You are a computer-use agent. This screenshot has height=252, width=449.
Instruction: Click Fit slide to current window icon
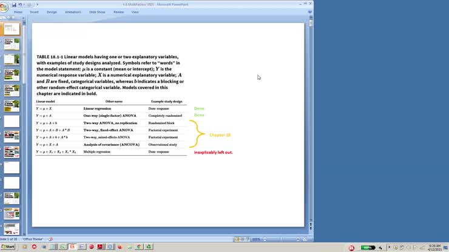click(305, 239)
